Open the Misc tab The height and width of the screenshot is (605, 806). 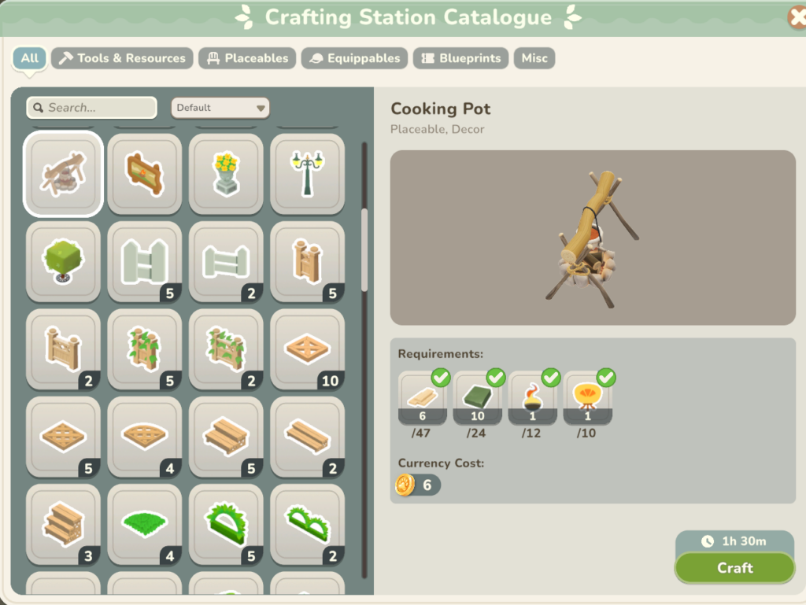(x=534, y=58)
